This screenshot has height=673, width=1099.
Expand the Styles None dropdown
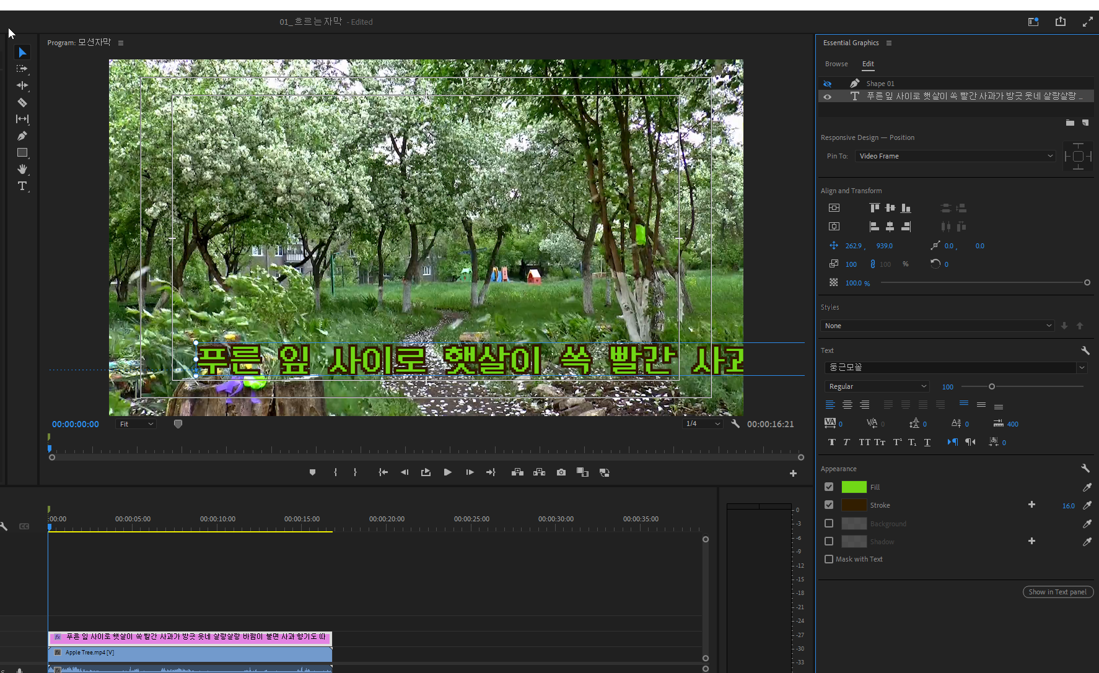tap(937, 326)
